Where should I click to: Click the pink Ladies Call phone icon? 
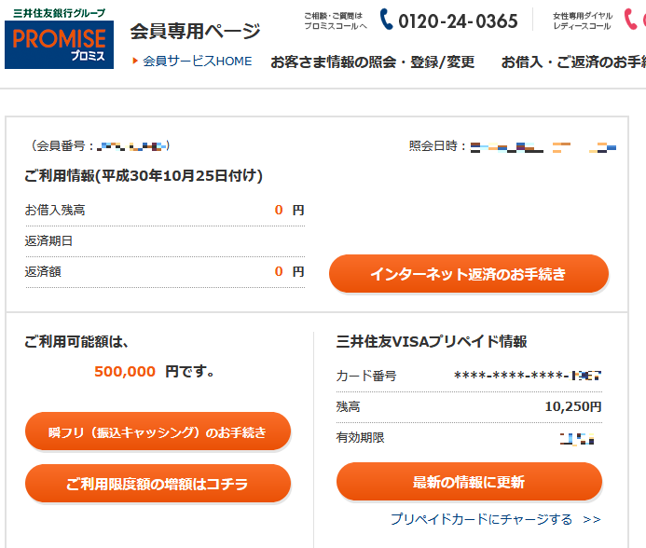coord(630,20)
